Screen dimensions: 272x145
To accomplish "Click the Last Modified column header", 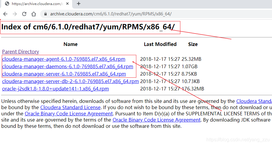I will pyautogui.click(x=160, y=44).
